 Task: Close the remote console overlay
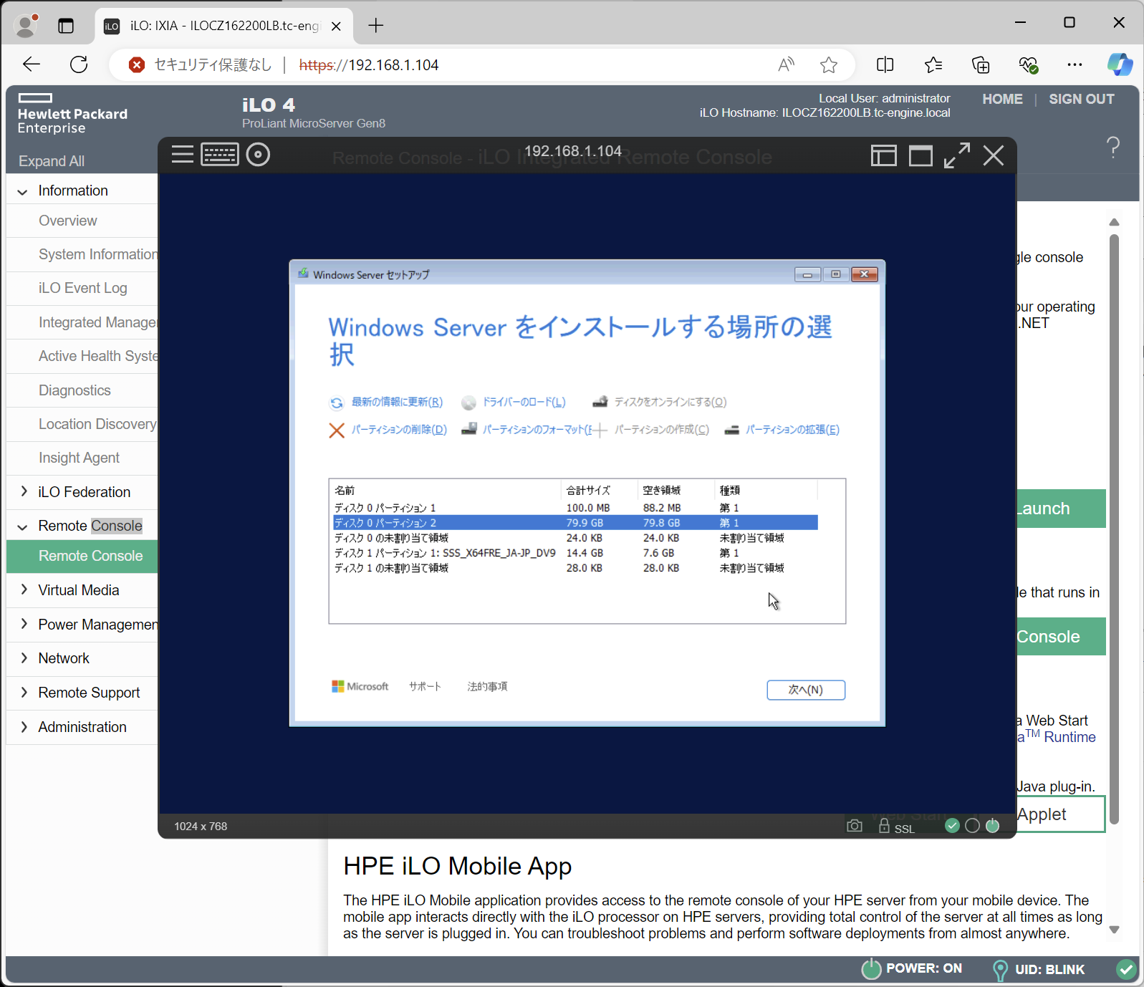(x=993, y=155)
